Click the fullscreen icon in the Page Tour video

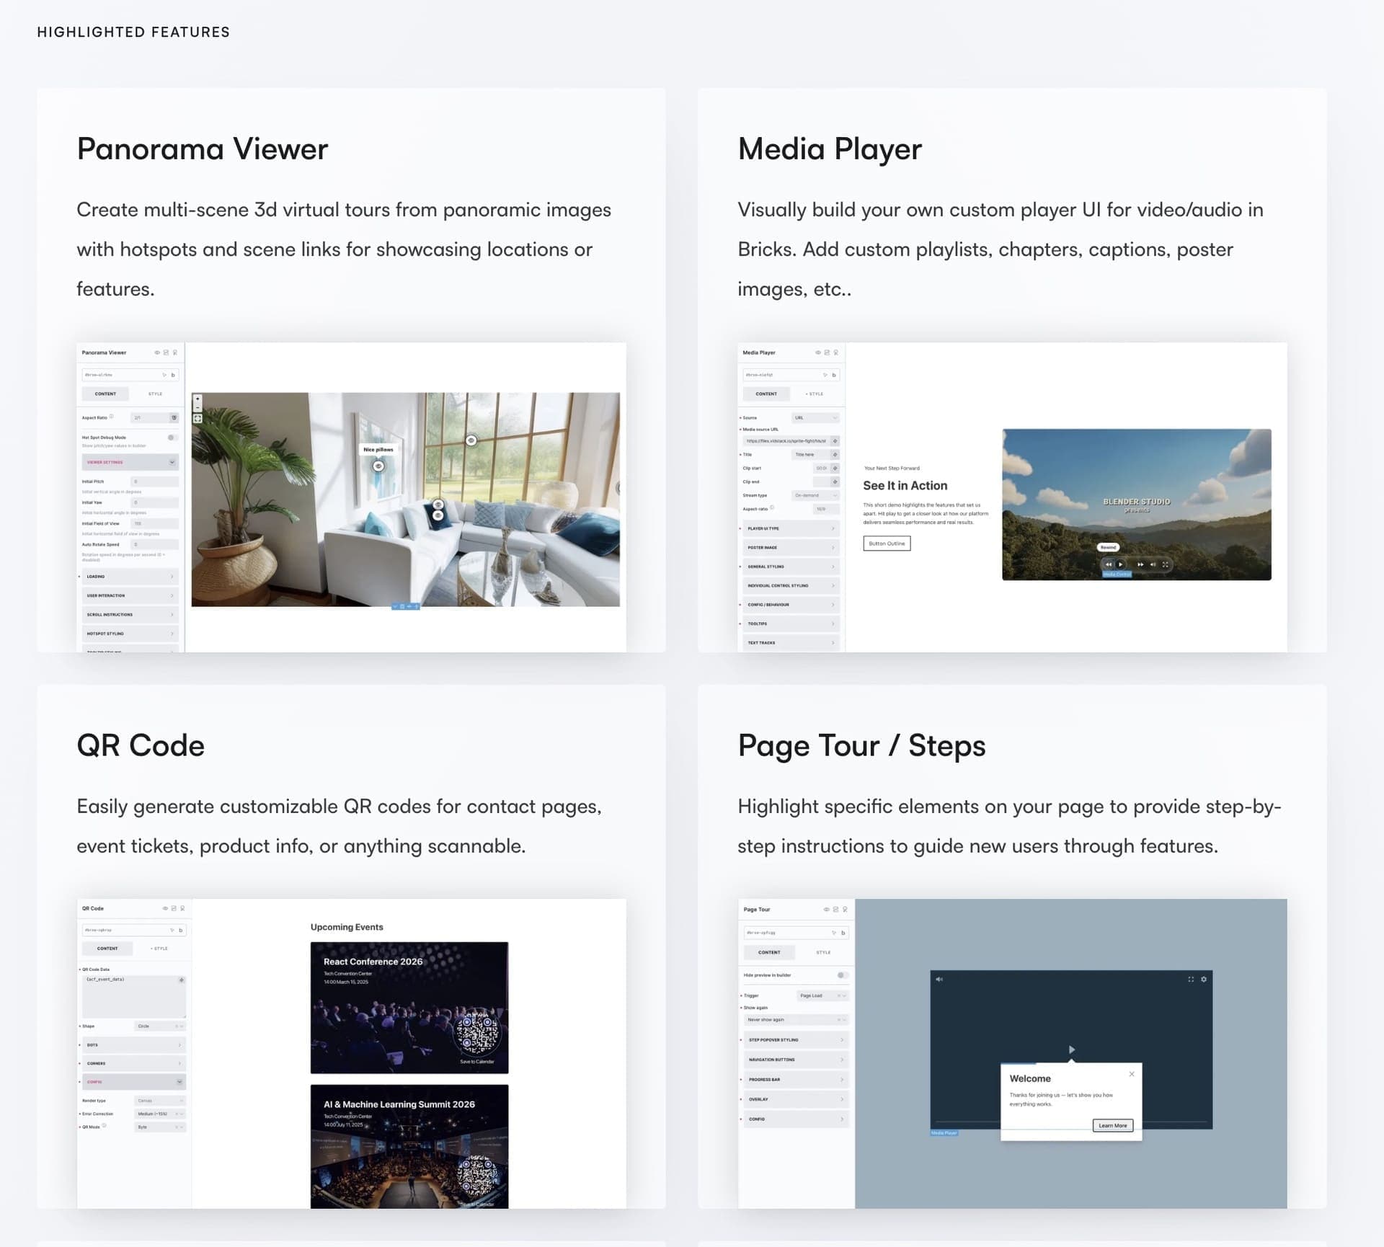pos(1191,979)
